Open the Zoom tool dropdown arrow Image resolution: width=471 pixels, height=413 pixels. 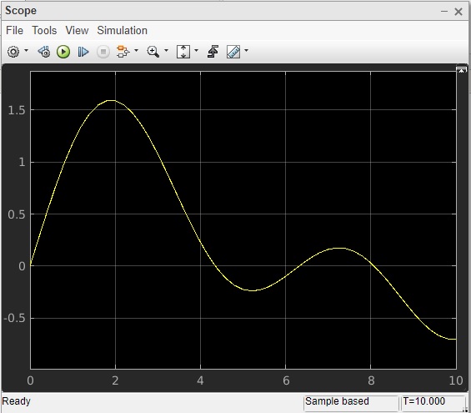click(166, 51)
